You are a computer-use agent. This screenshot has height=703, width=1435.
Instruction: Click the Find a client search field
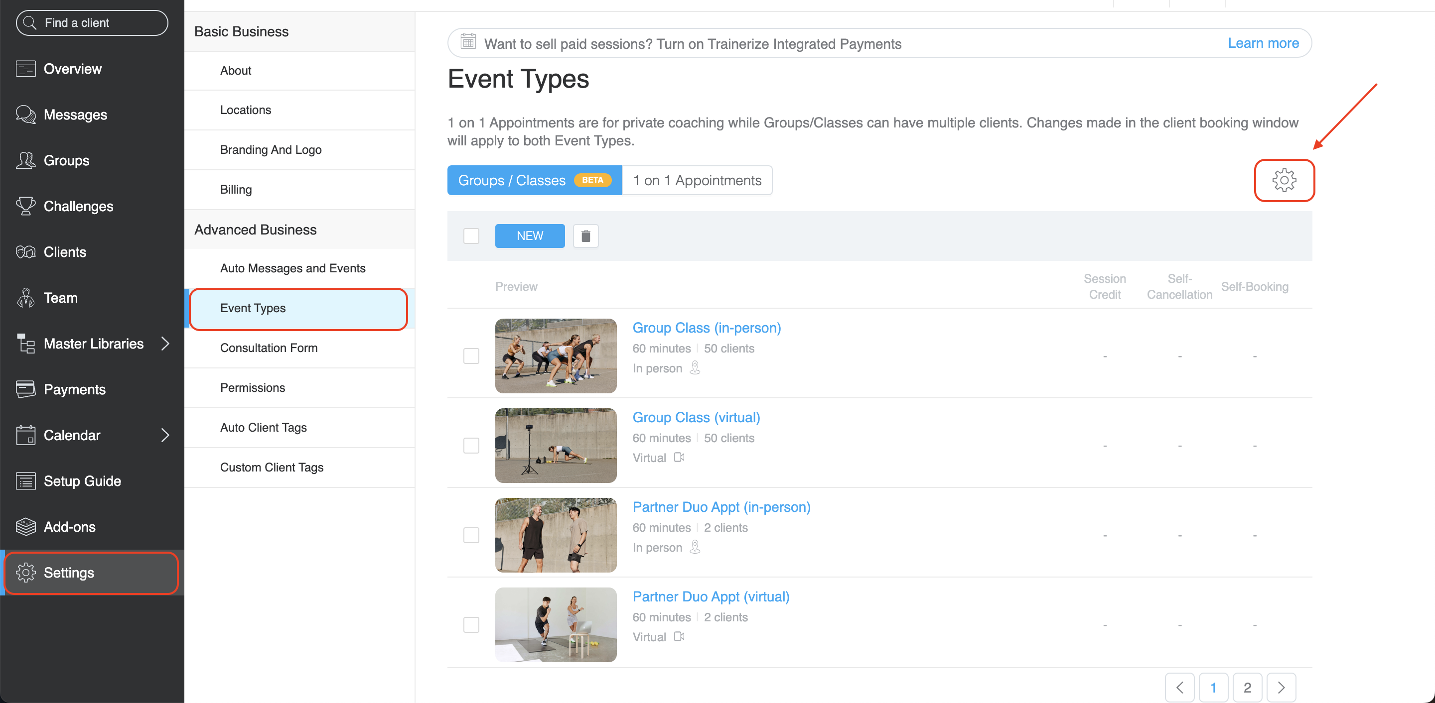(92, 23)
